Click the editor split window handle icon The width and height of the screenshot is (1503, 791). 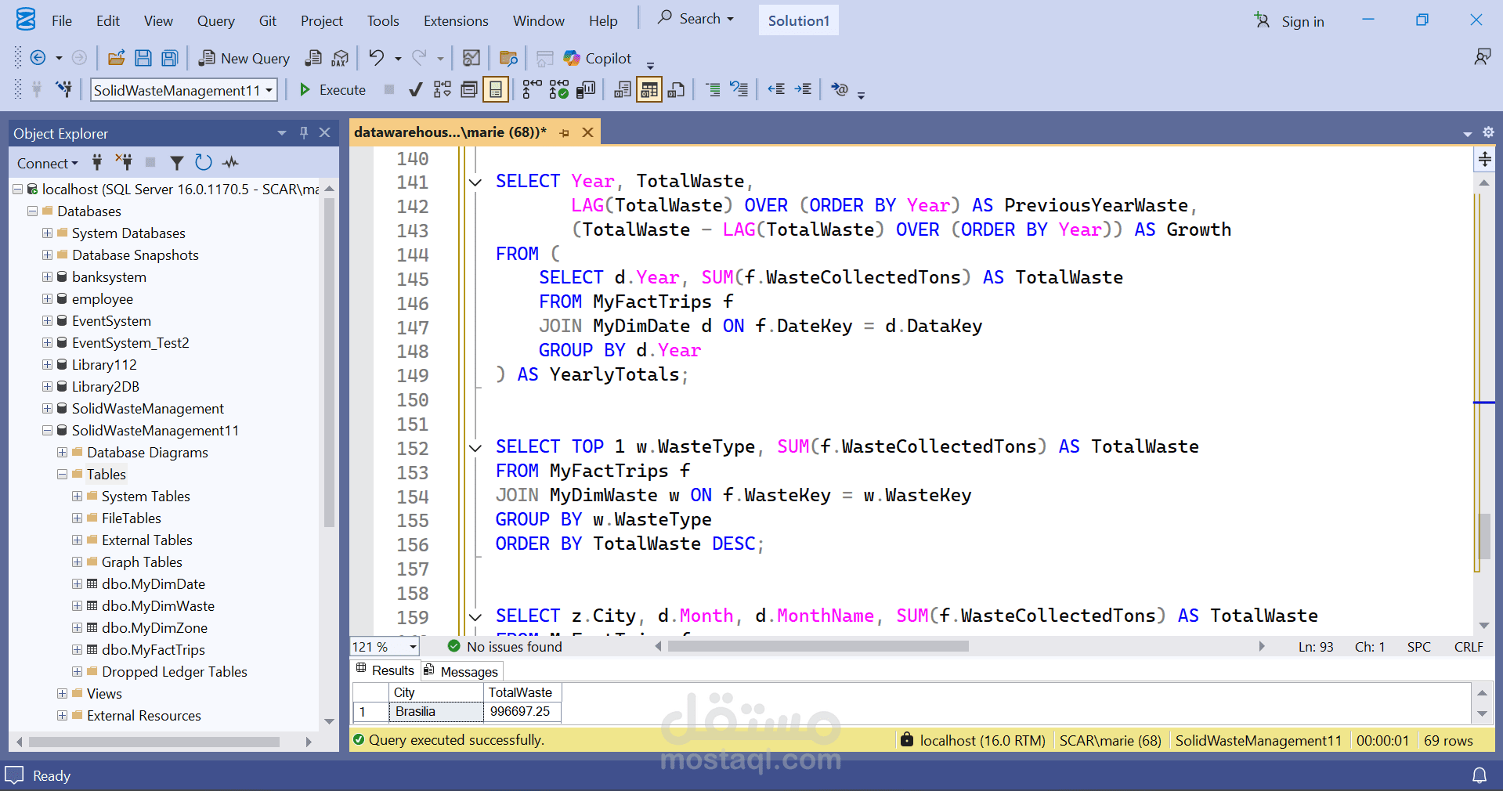click(x=1484, y=160)
